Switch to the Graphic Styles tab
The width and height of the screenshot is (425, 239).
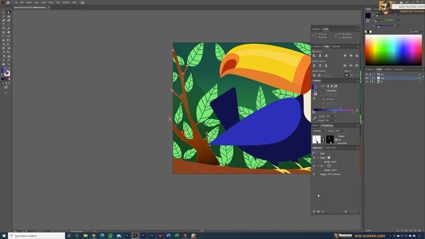pyautogui.click(x=331, y=148)
